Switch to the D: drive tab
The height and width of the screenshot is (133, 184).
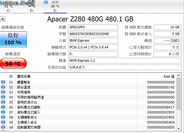pyautogui.click(x=32, y=7)
